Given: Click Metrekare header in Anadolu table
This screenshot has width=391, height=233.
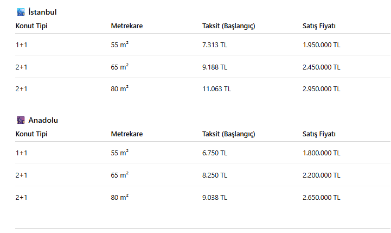Looking at the screenshot, I should coord(127,134).
